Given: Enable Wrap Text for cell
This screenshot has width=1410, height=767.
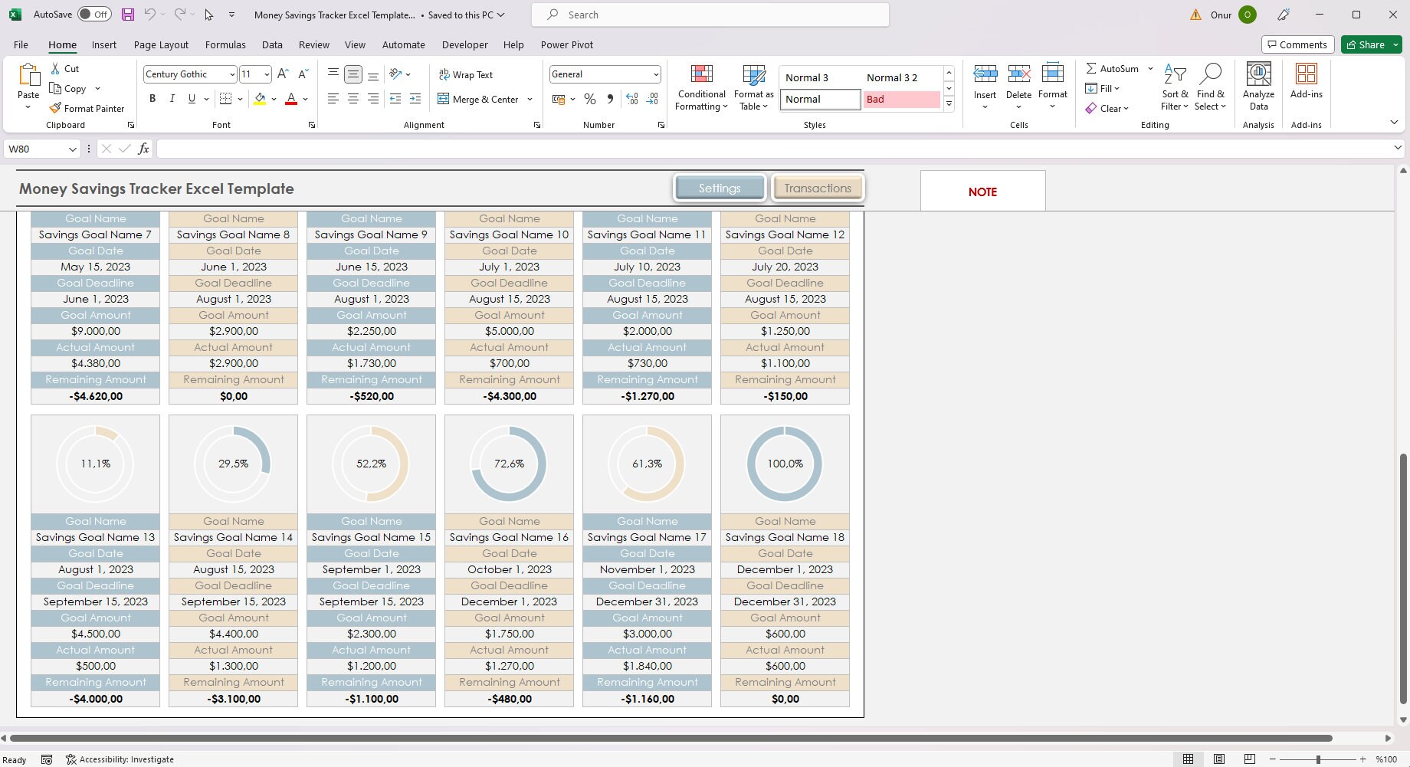Looking at the screenshot, I should click(x=466, y=74).
